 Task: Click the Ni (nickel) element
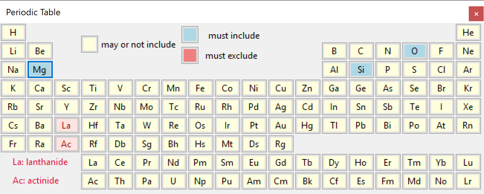(x=254, y=88)
